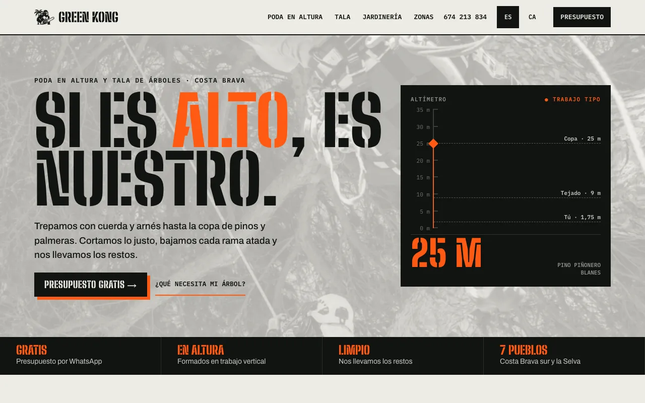Click 'Costa Brava sur y la Selva' text

tap(540, 361)
